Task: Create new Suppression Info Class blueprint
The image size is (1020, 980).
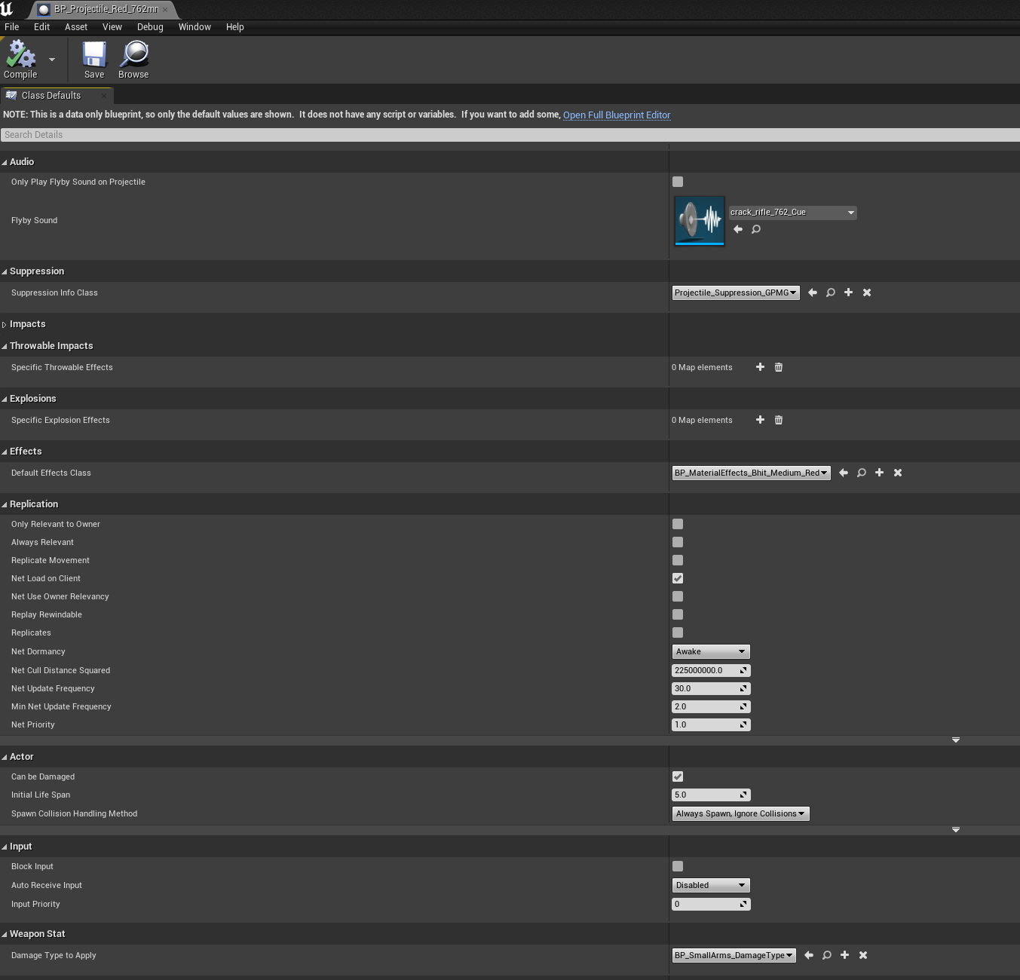Action: click(x=849, y=292)
